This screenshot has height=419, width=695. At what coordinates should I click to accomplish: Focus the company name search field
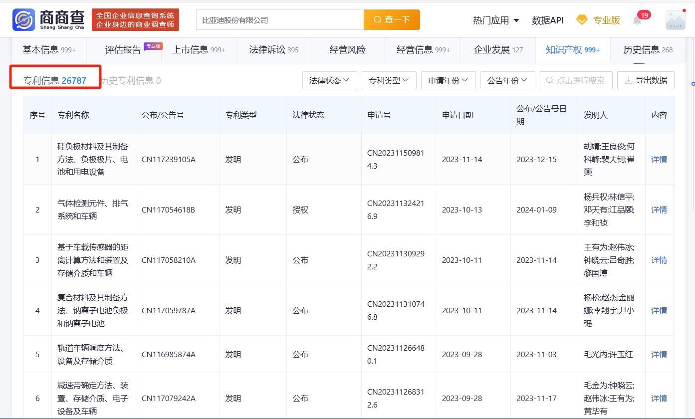pos(280,19)
